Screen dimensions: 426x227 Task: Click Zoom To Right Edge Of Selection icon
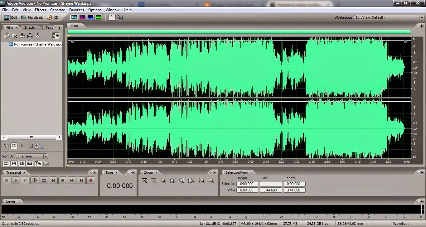click(191, 180)
